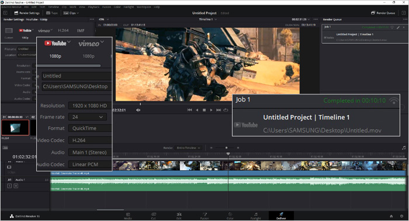Click the Tape toolbar button

click(x=52, y=13)
